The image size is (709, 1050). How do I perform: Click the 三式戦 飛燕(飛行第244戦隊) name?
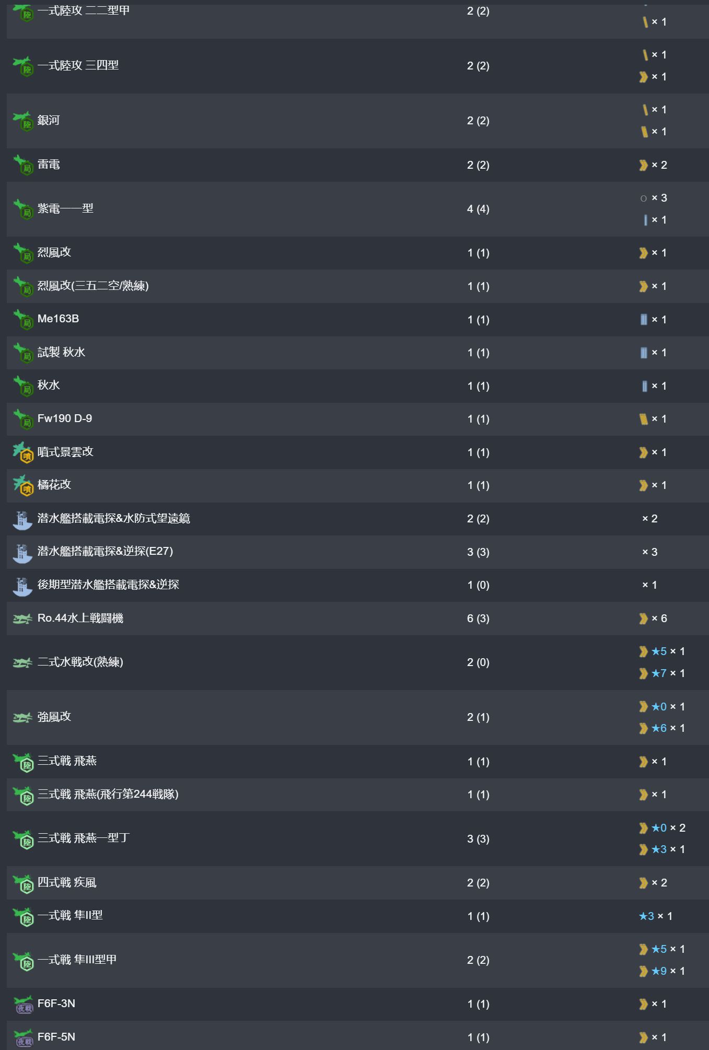pos(108,795)
